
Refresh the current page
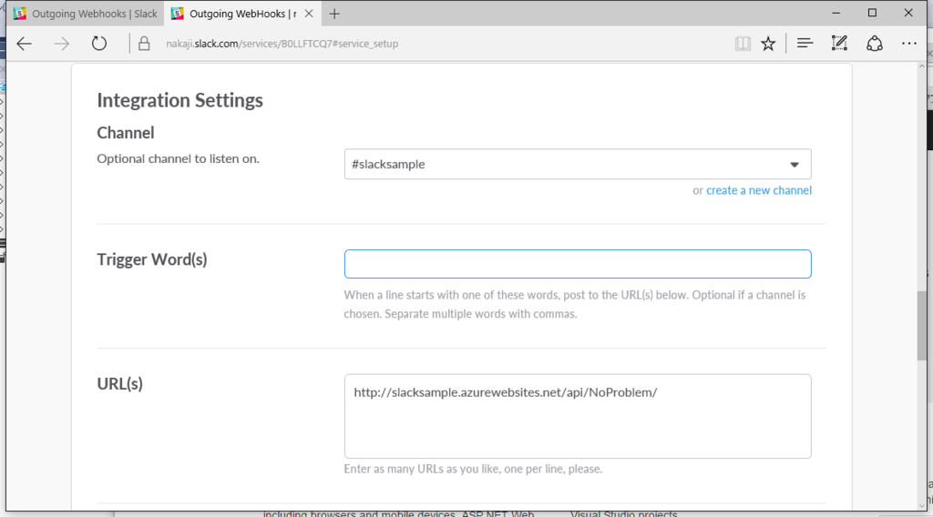(x=98, y=44)
